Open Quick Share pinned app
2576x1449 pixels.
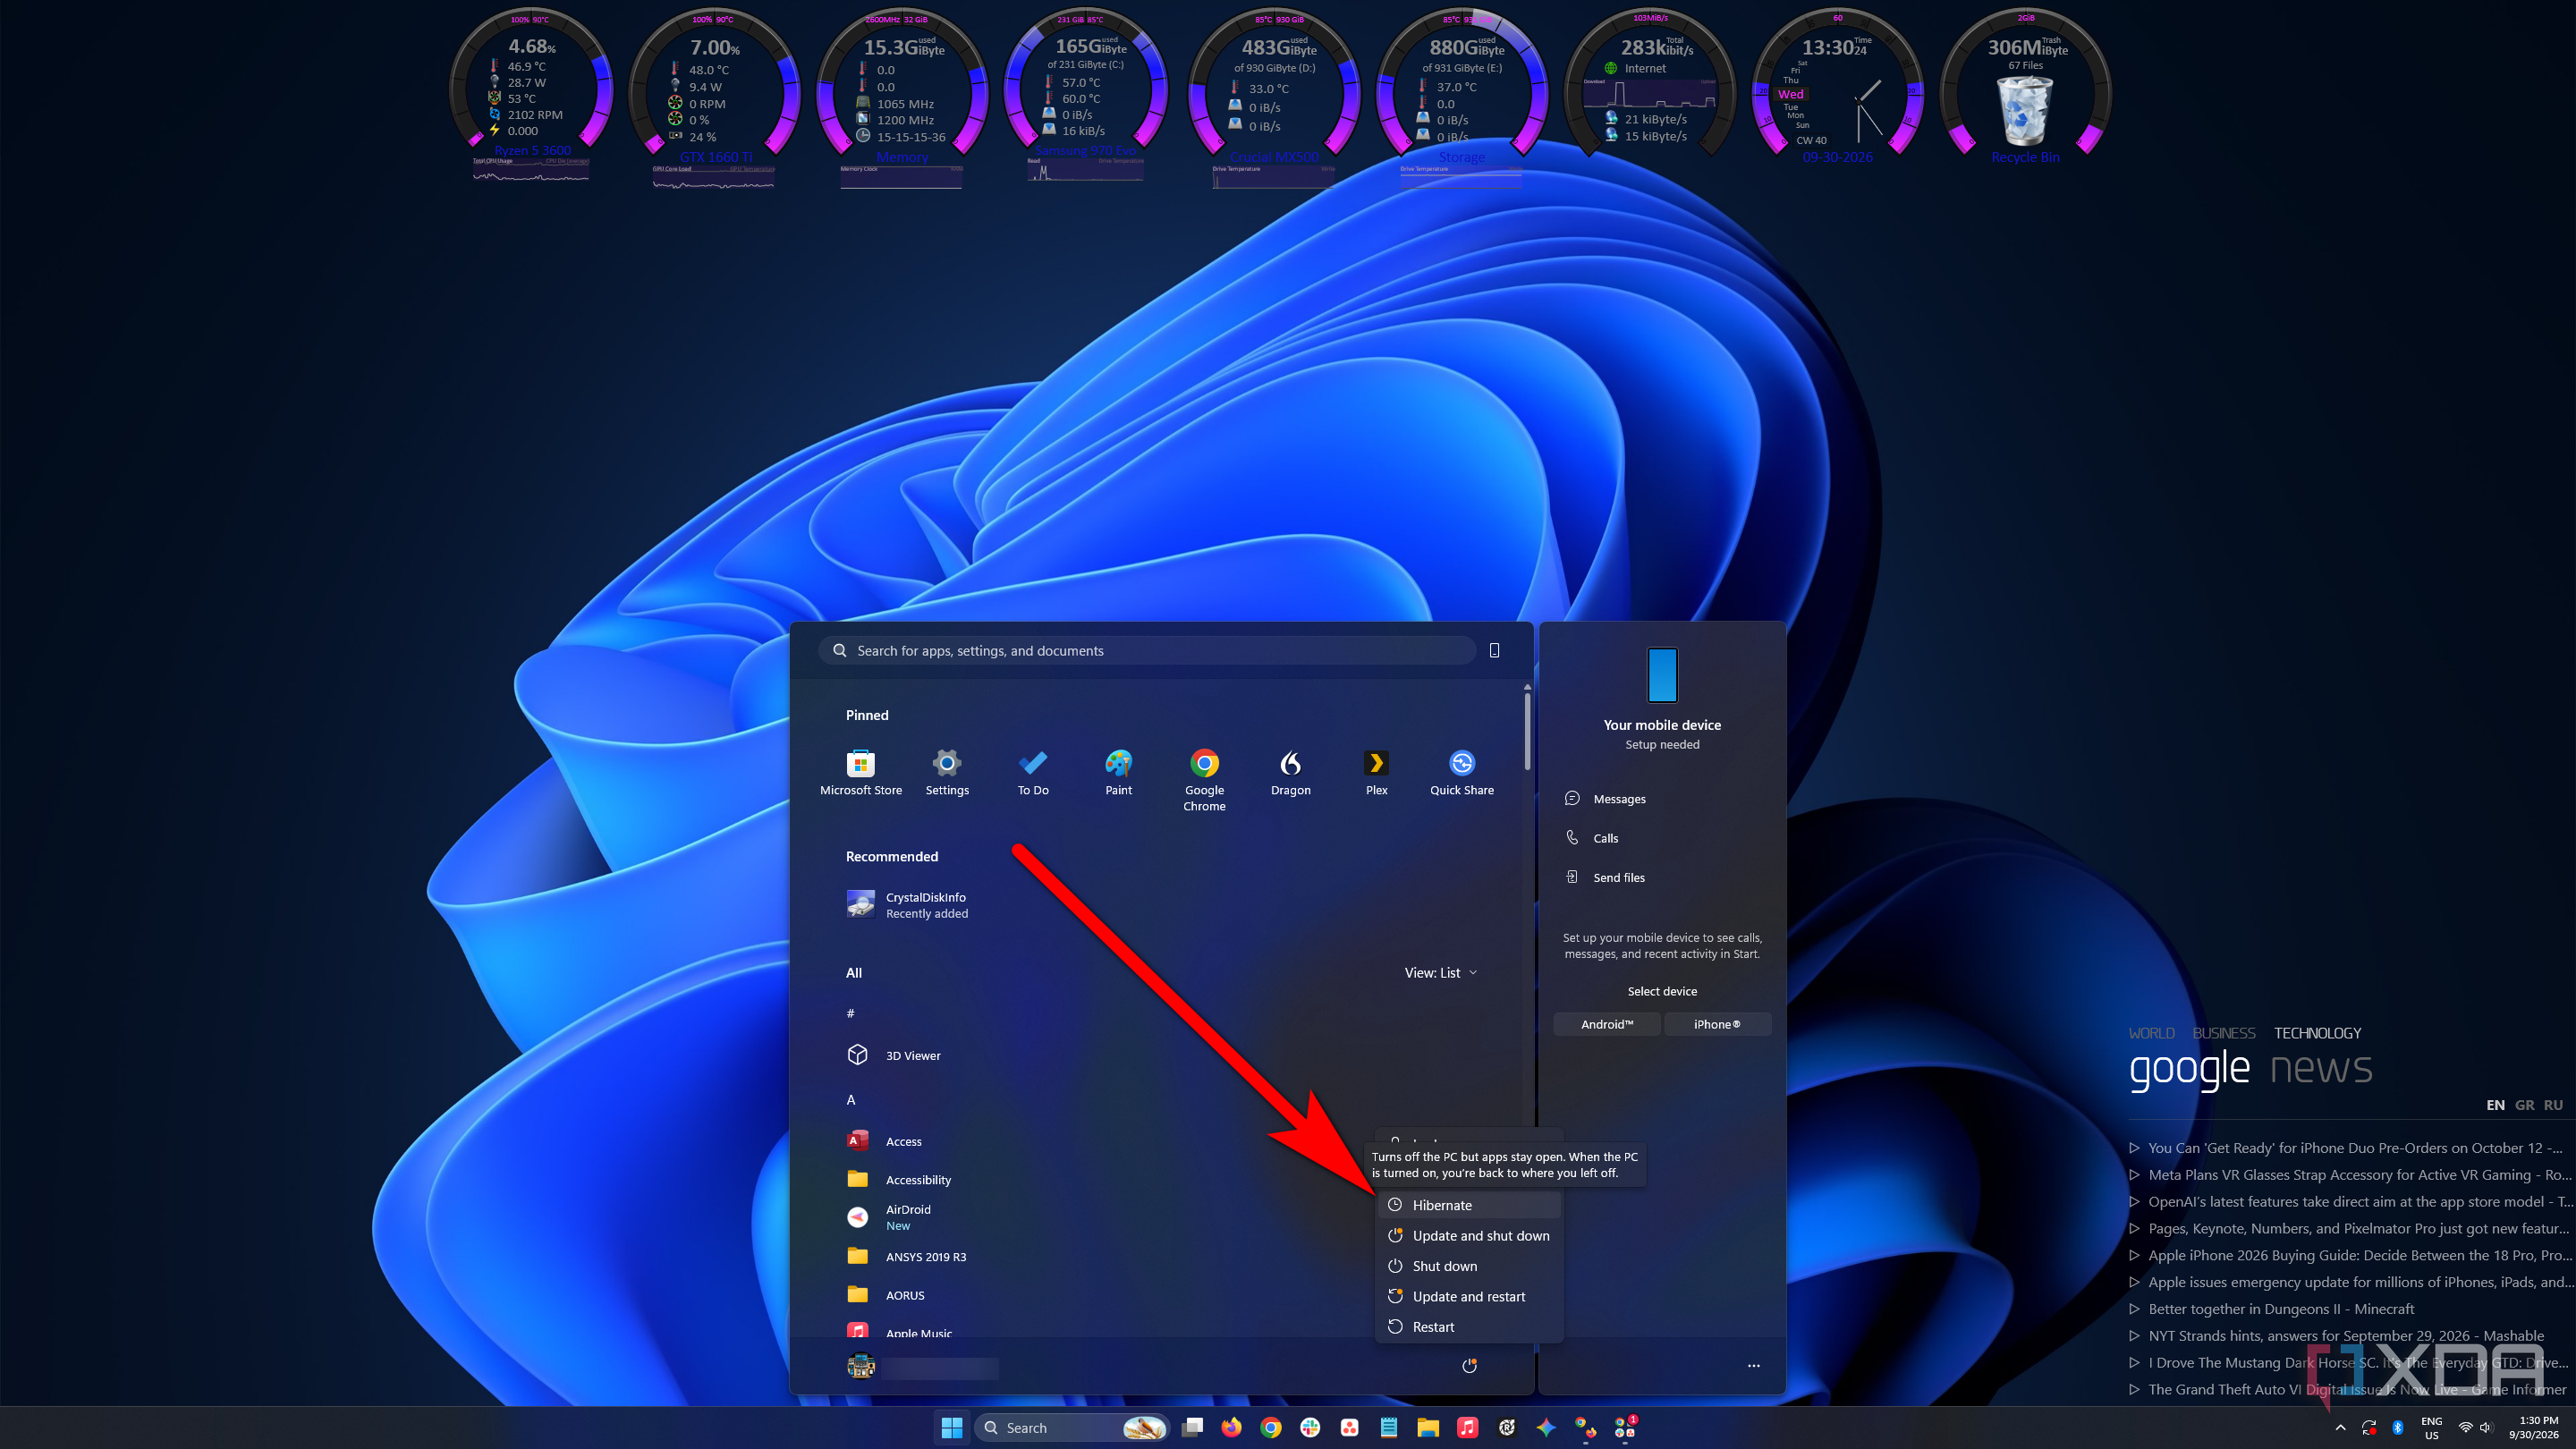click(x=1461, y=773)
